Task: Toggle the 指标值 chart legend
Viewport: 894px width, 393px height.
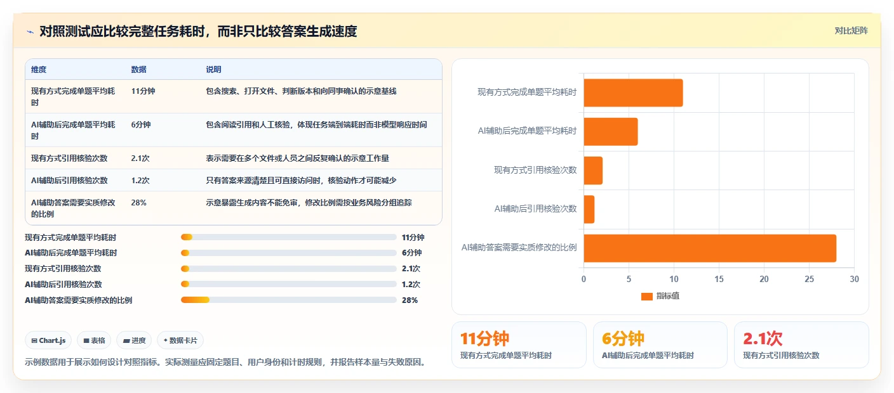Action: click(x=660, y=296)
